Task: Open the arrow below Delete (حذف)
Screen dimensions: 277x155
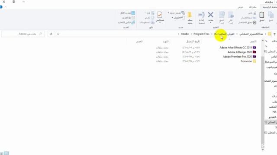Action: coord(210,23)
